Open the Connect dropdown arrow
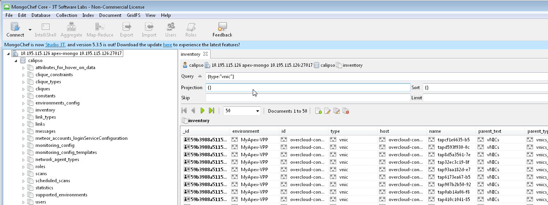 30,29
